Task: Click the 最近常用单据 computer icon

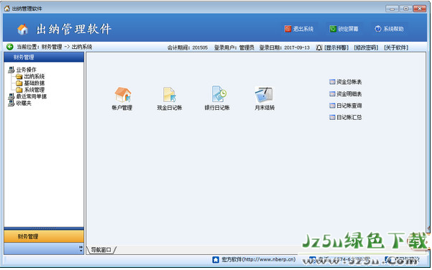Action: (x=12, y=96)
